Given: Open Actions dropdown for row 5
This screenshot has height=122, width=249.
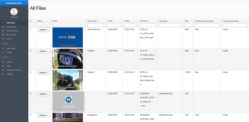Looking at the screenshot, I should coord(43,115).
